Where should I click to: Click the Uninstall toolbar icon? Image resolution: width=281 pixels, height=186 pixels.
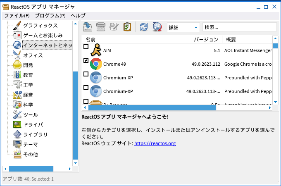point(101,27)
